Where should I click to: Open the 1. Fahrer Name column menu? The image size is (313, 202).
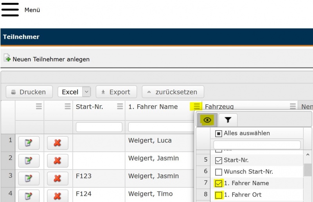197,106
